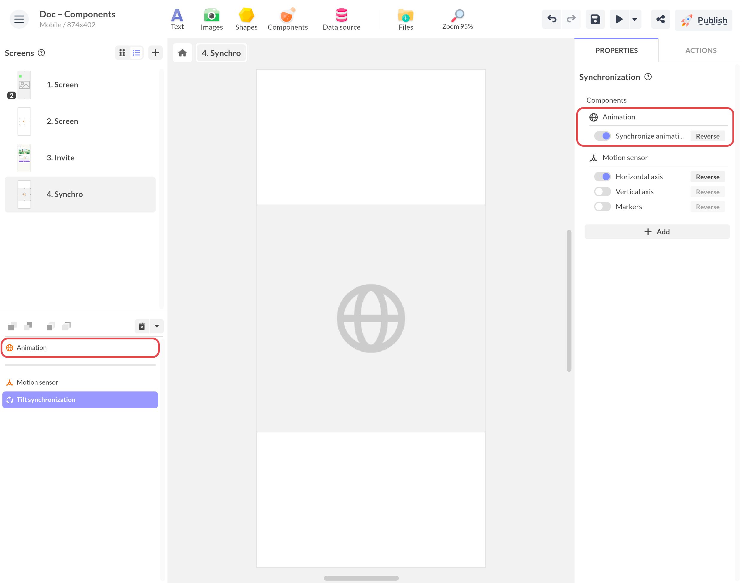Open the hamburger main menu
This screenshot has width=742, height=583.
pyautogui.click(x=19, y=19)
